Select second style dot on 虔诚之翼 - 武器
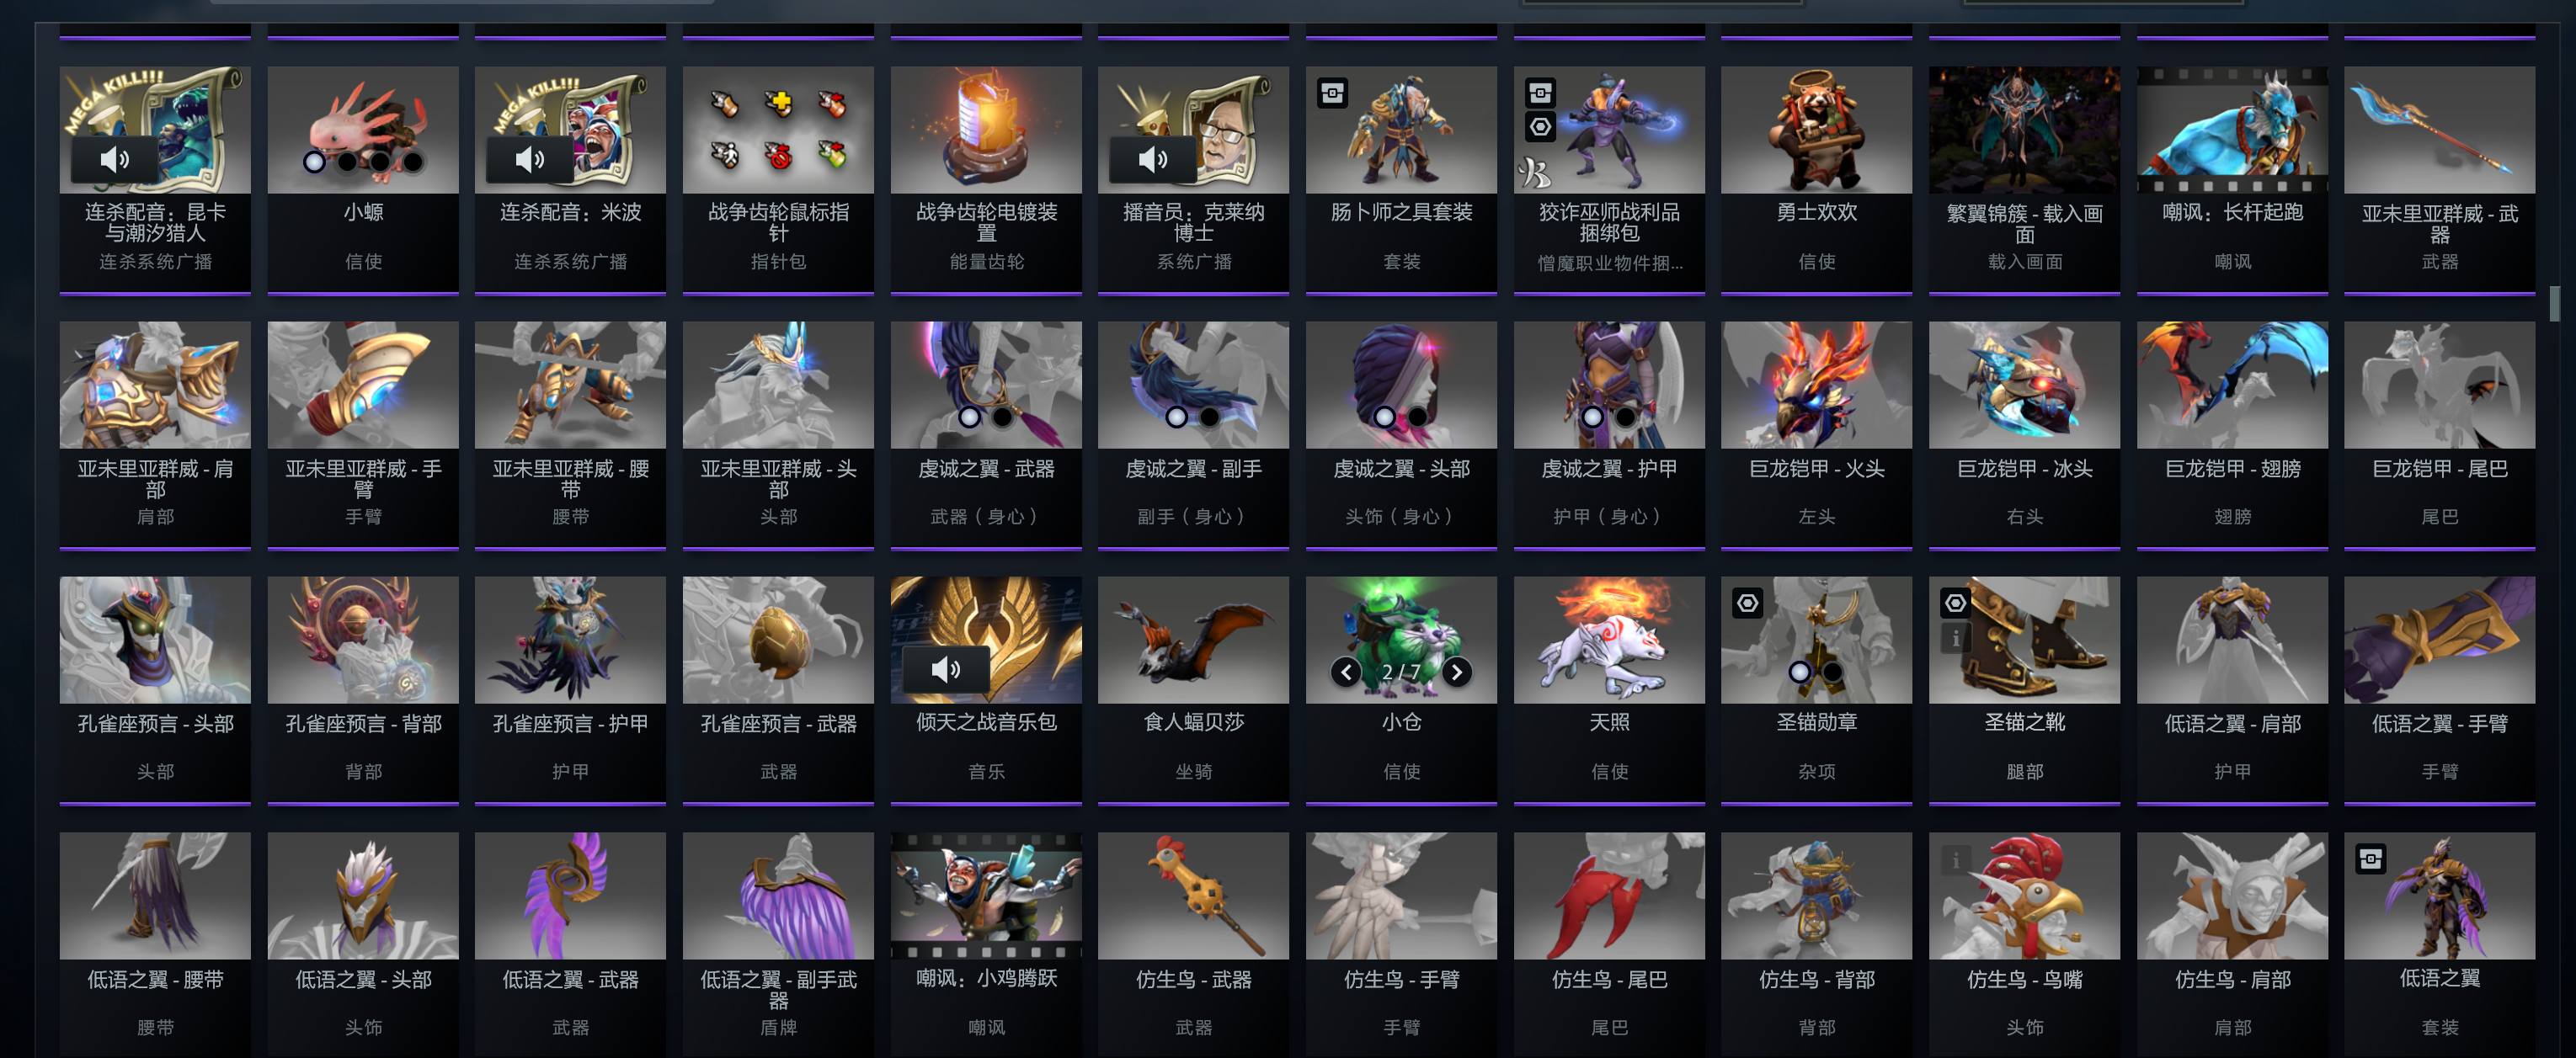Screen dimensions: 2576x1058 1002,417
